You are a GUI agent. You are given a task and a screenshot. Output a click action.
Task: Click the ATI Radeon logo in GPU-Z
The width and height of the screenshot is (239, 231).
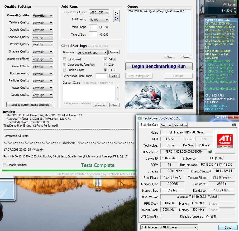pyautogui.click(x=225, y=141)
